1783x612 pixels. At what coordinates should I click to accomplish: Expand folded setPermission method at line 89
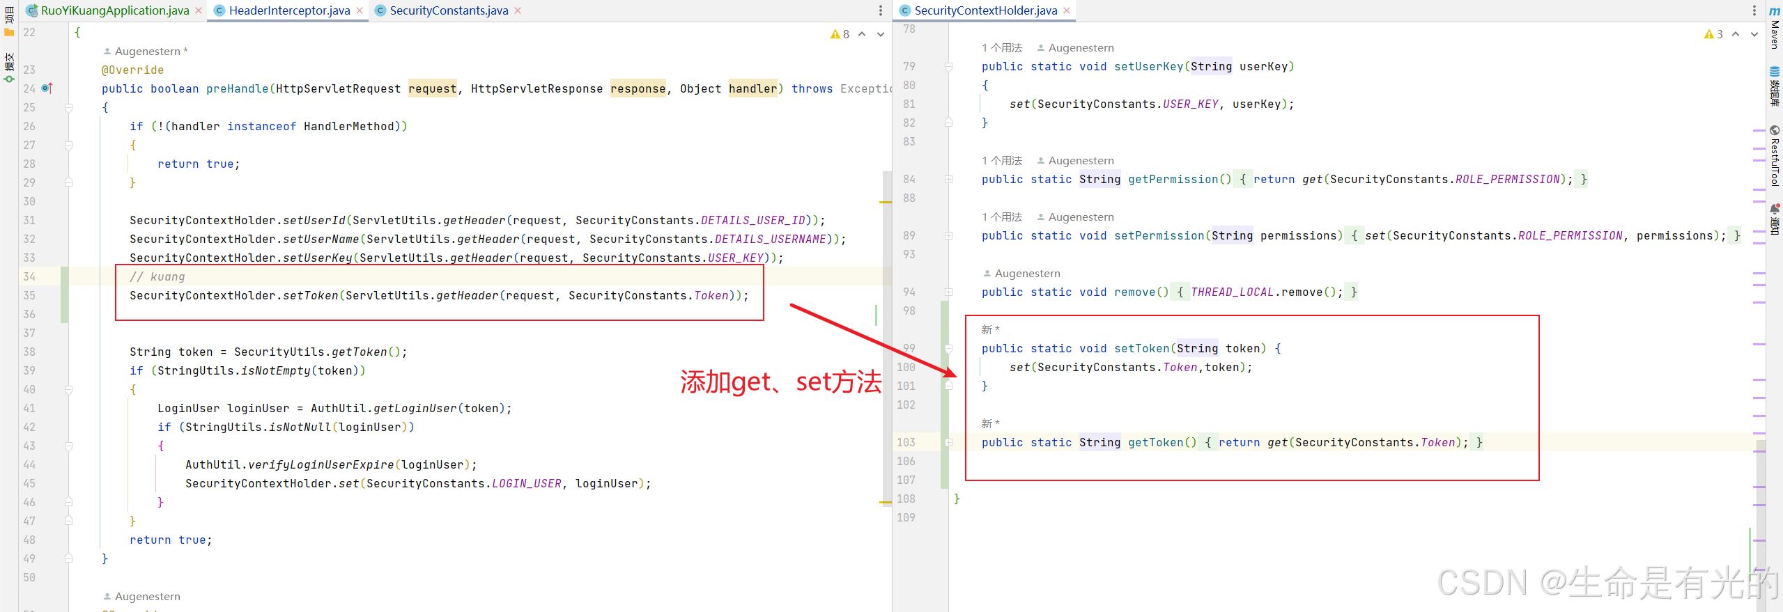coord(948,235)
